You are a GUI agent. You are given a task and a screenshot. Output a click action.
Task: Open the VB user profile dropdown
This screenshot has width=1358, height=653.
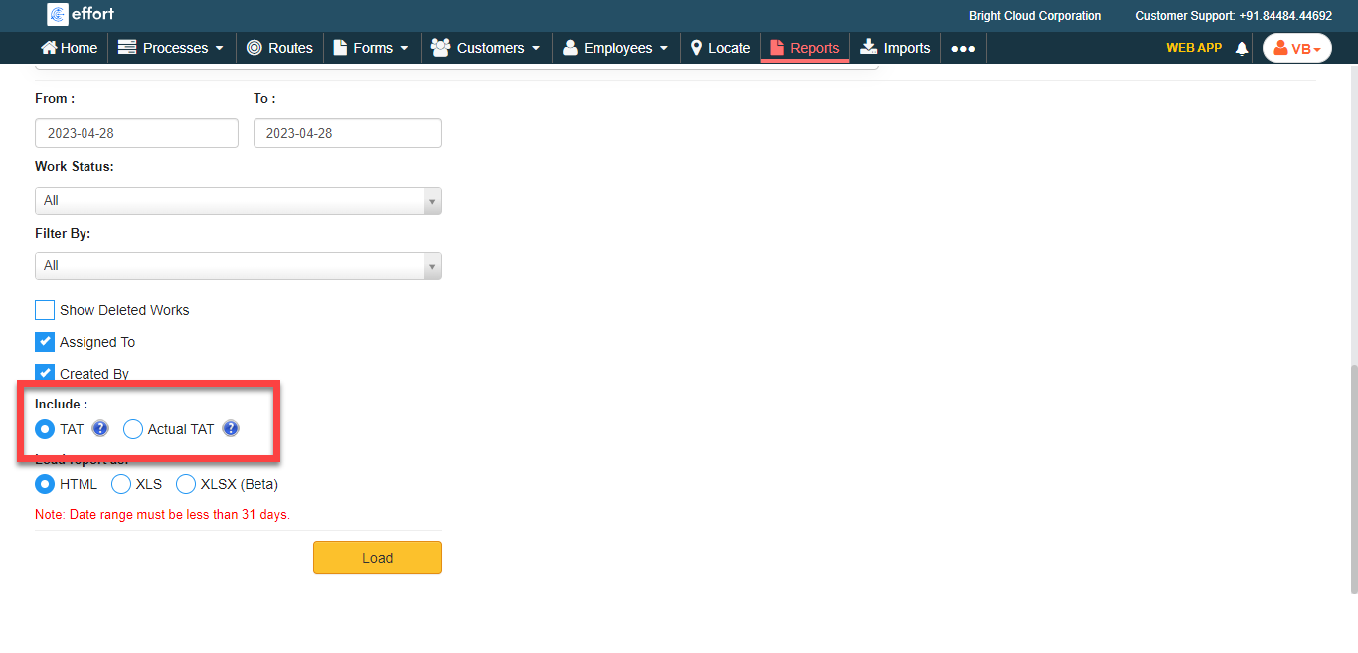(x=1296, y=48)
